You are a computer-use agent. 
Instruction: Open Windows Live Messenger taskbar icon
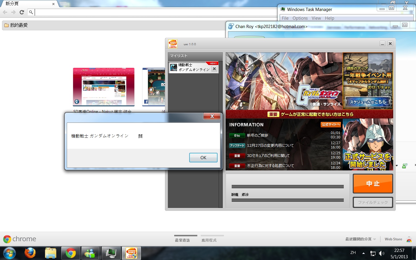pyautogui.click(x=91, y=253)
